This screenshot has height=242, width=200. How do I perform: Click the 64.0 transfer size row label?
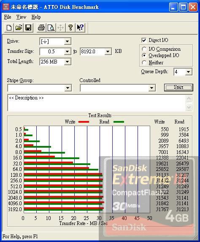point(17,169)
